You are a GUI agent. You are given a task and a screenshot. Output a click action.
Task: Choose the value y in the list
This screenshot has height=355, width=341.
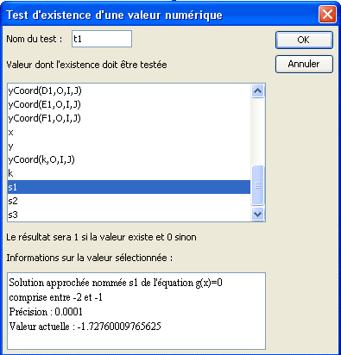tap(129, 146)
